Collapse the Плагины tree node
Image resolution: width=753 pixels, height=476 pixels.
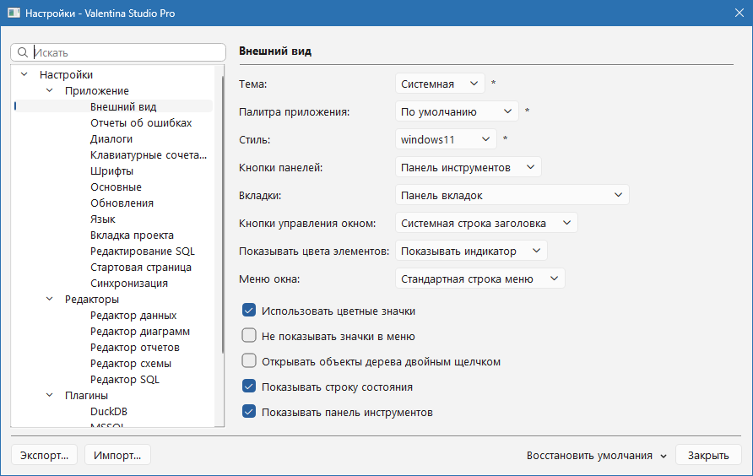[50, 395]
